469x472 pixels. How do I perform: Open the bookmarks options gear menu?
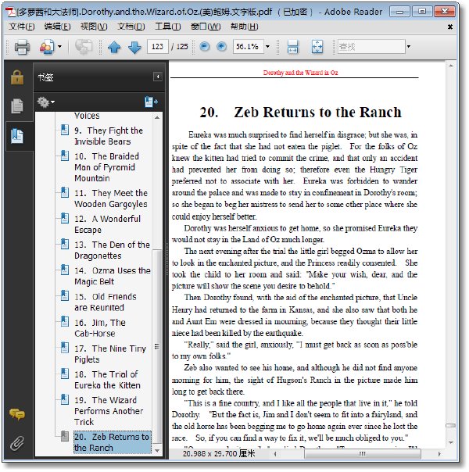45,102
